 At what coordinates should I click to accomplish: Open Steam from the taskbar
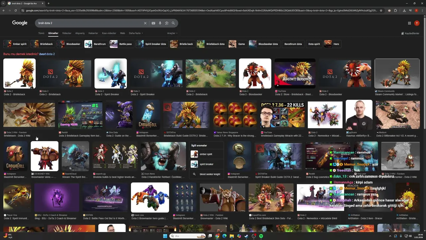pyautogui.click(x=246, y=236)
